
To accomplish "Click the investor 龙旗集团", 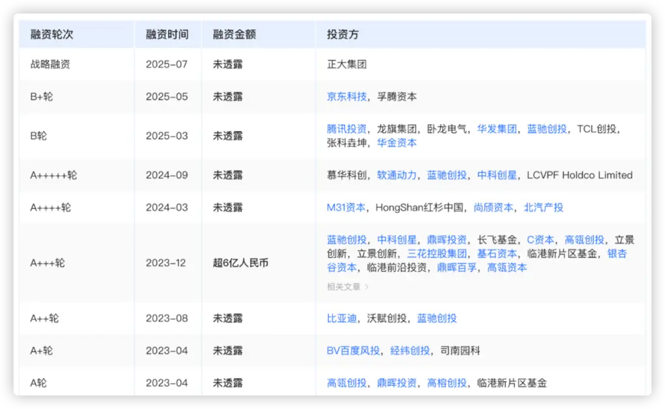I will [x=397, y=129].
